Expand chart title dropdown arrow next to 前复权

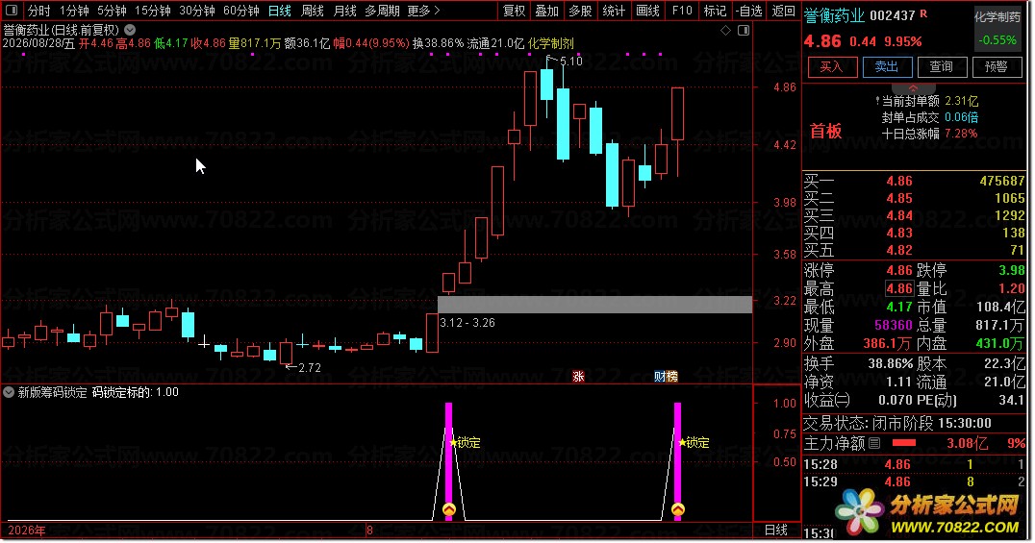coord(130,30)
